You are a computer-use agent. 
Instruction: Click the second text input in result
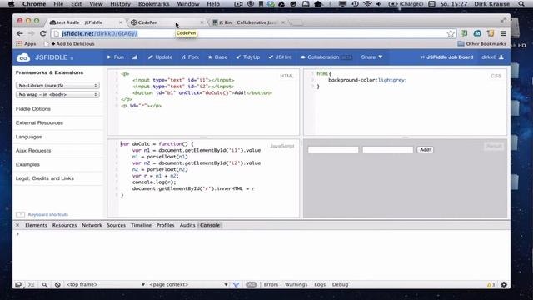point(388,150)
